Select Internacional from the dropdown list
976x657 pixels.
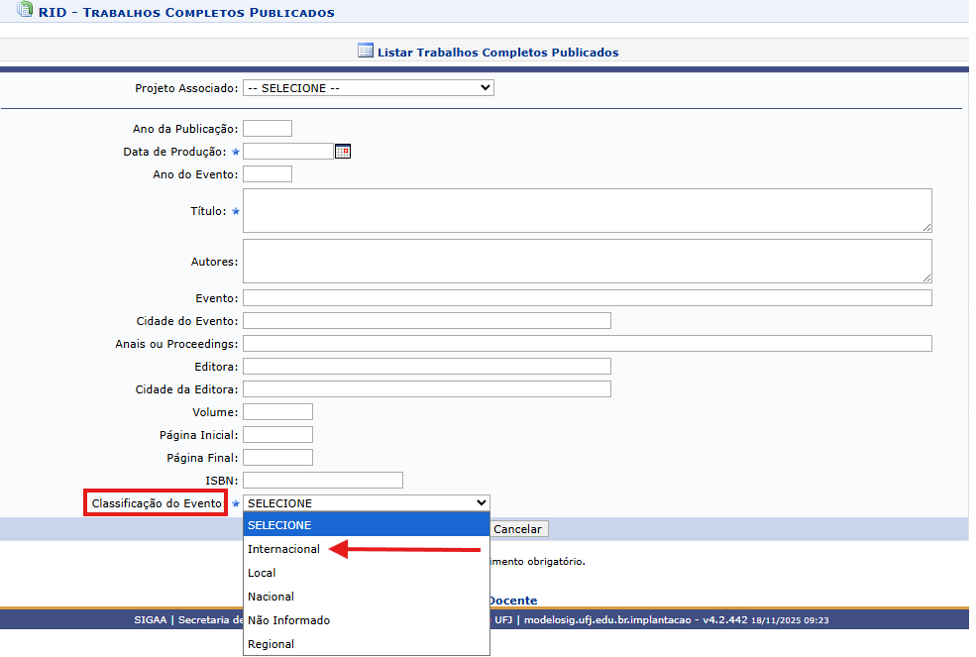(366, 549)
